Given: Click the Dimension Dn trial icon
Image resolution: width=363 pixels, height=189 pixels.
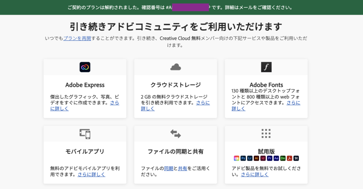Looking at the screenshot, I should (283, 158).
